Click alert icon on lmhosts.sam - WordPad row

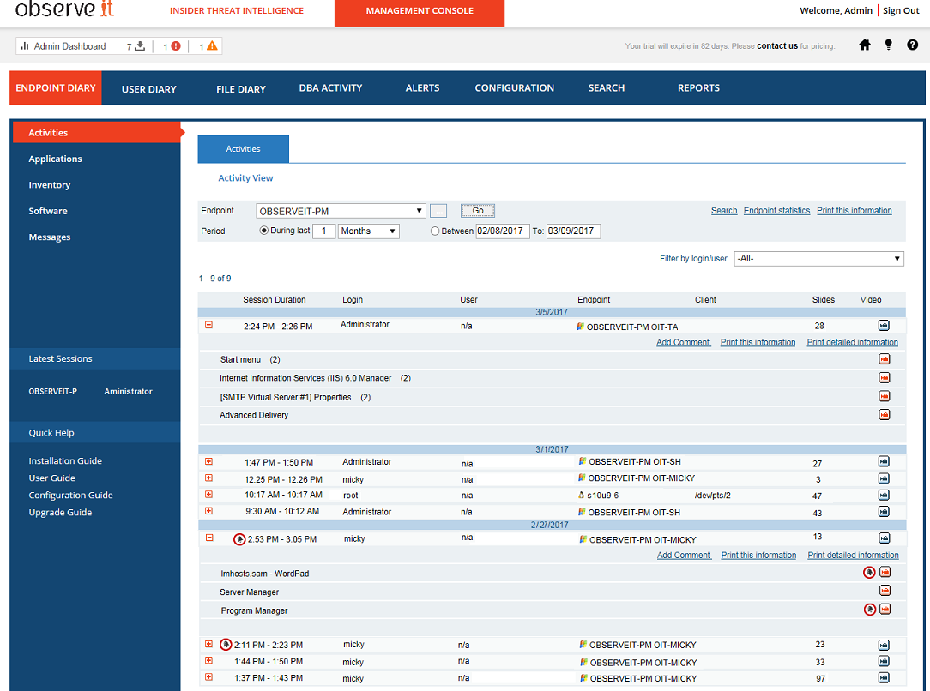coord(870,573)
